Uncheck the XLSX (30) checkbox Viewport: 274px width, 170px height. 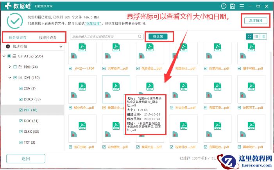point(21,132)
